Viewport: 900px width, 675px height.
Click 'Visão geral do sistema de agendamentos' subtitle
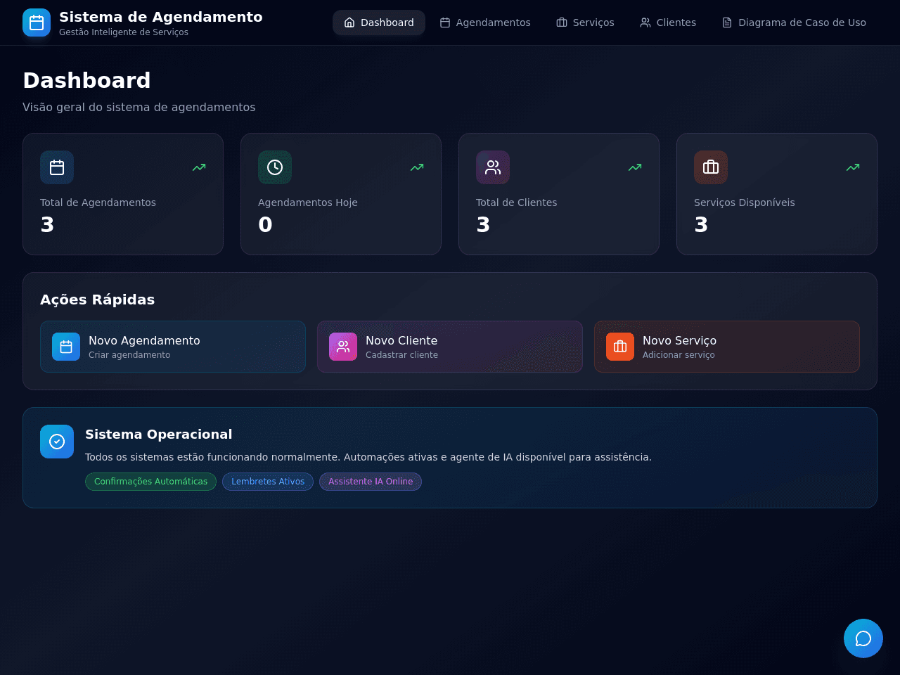139,107
